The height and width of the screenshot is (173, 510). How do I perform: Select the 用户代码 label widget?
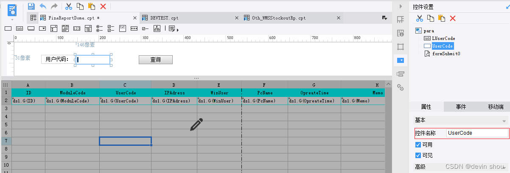click(58, 60)
